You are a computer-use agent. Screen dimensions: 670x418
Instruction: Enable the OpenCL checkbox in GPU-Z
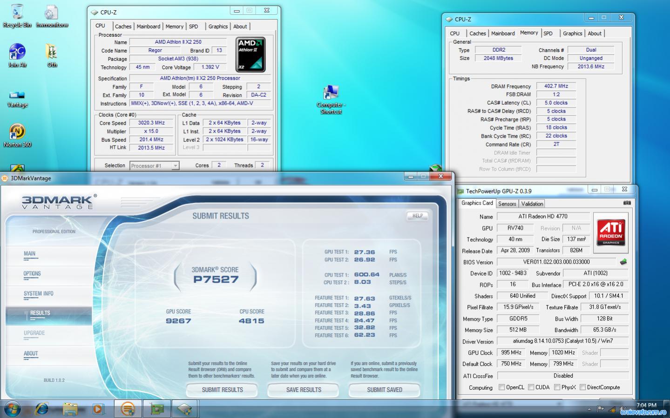click(x=501, y=387)
